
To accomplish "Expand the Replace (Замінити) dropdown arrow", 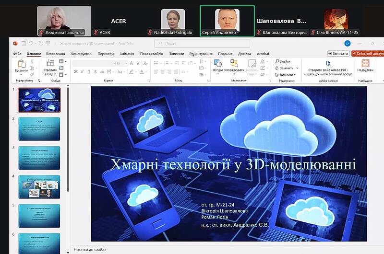I will click(x=297, y=68).
